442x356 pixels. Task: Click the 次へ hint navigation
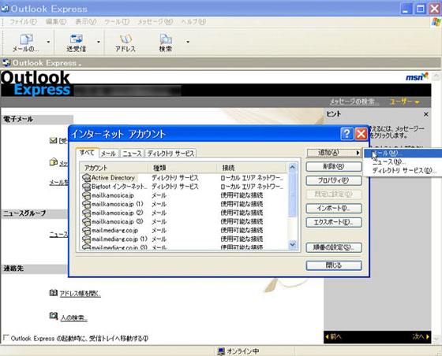[421, 336]
